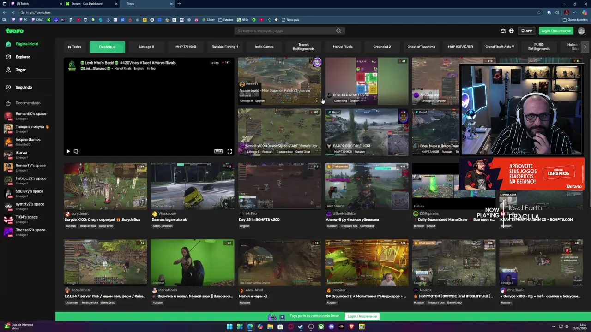The width and height of the screenshot is (591, 332).
Task: Click the icon left of the globe
Action: (x=503, y=31)
